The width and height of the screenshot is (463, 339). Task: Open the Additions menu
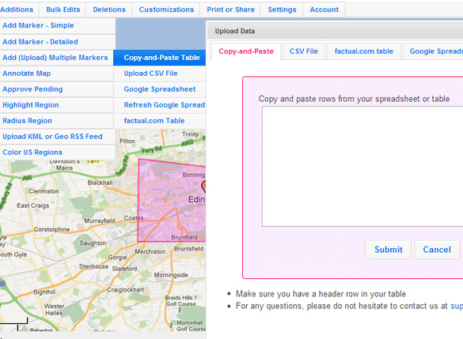(17, 9)
